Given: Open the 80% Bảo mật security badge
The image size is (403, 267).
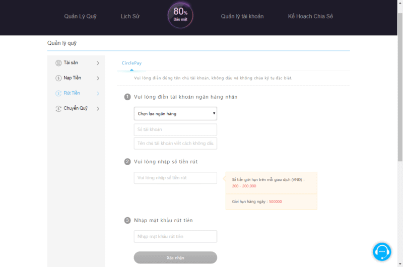Looking at the screenshot, I should (x=180, y=15).
